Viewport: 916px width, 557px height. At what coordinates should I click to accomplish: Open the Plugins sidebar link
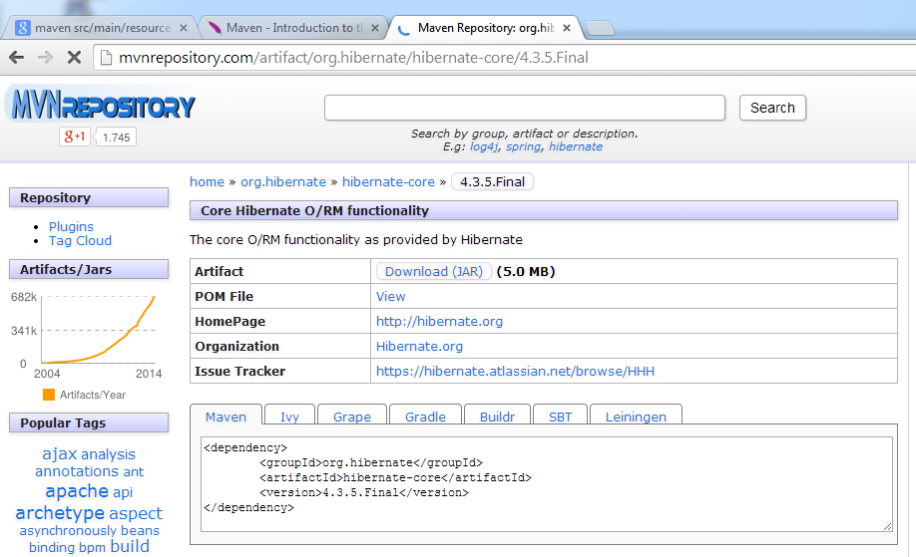pyautogui.click(x=71, y=227)
